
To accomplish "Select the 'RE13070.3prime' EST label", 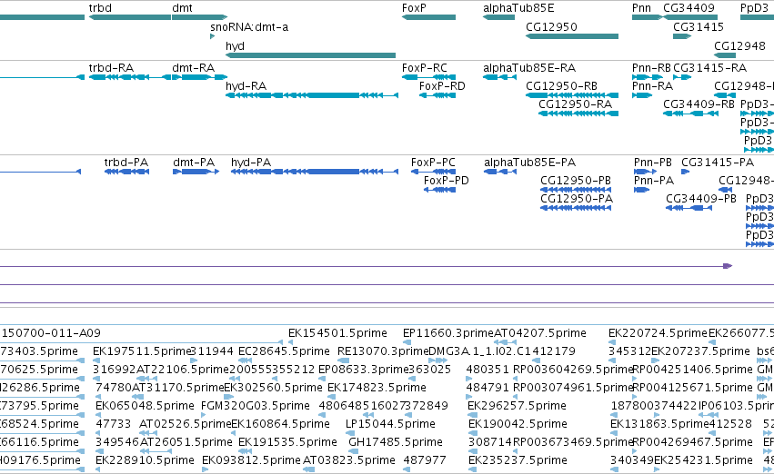I will point(383,351).
